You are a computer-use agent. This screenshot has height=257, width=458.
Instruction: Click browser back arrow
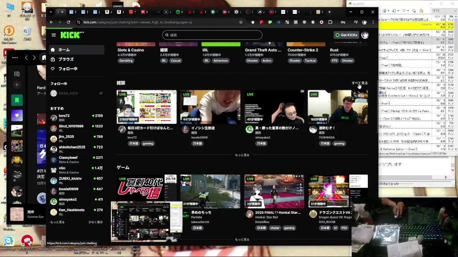tap(51, 22)
